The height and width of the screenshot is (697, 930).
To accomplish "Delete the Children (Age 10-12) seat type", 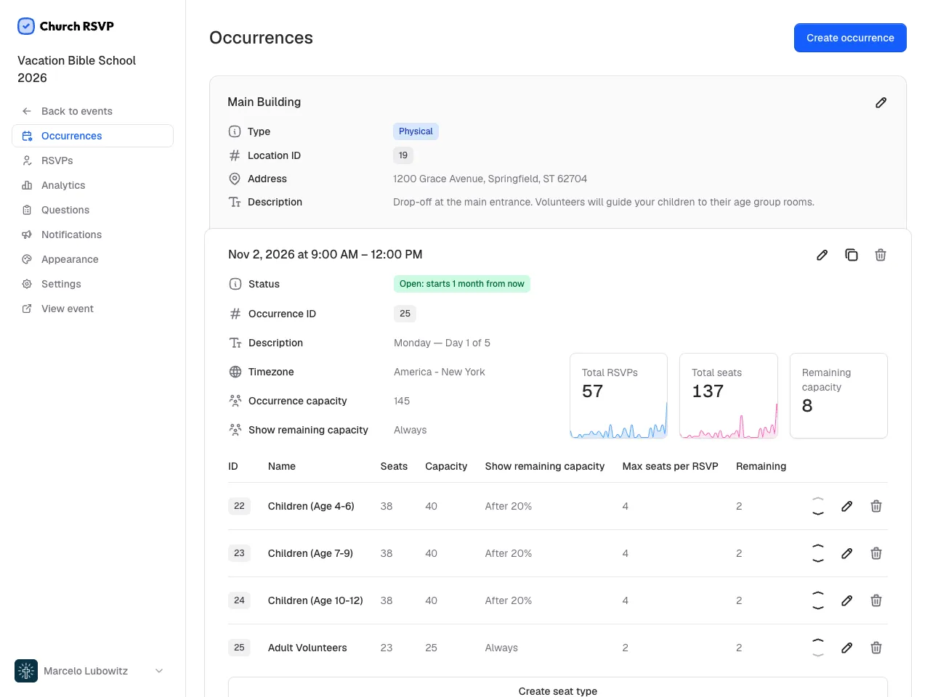I will click(876, 600).
